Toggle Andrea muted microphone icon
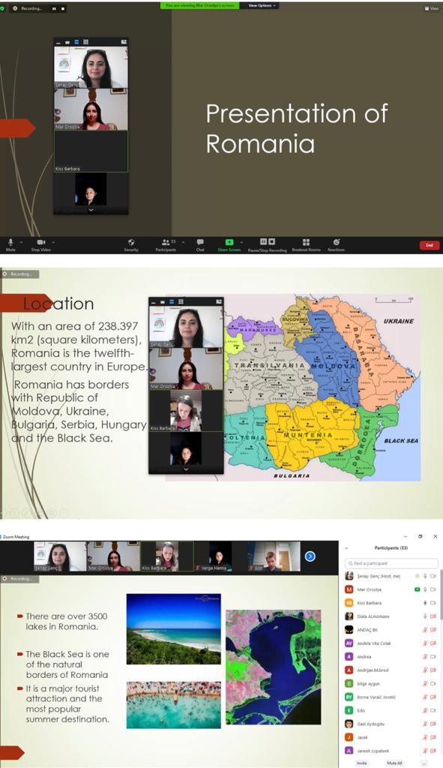This screenshot has height=768, width=443. pos(425,657)
